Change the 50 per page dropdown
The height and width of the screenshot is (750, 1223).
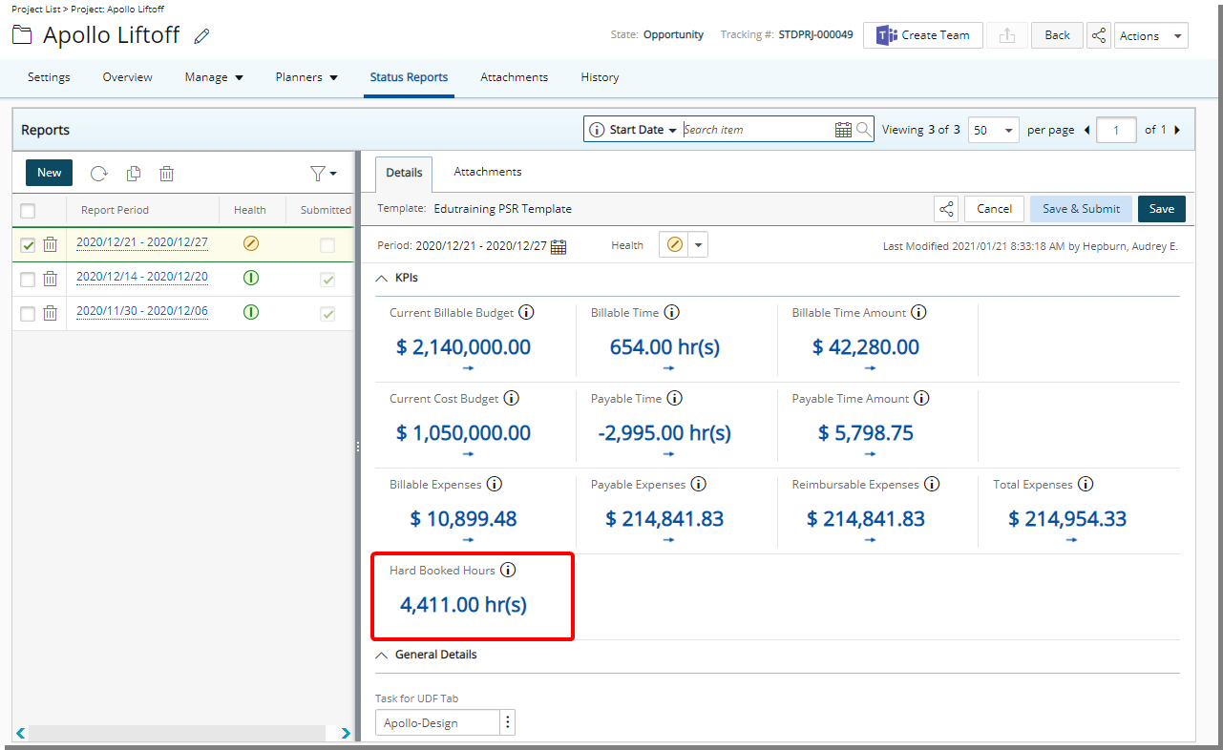coord(994,130)
